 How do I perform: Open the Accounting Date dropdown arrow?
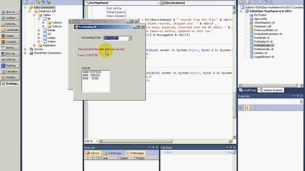click(130, 38)
